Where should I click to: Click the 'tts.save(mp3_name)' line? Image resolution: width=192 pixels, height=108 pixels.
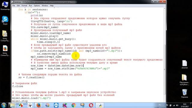pyautogui.click(x=45, y=27)
